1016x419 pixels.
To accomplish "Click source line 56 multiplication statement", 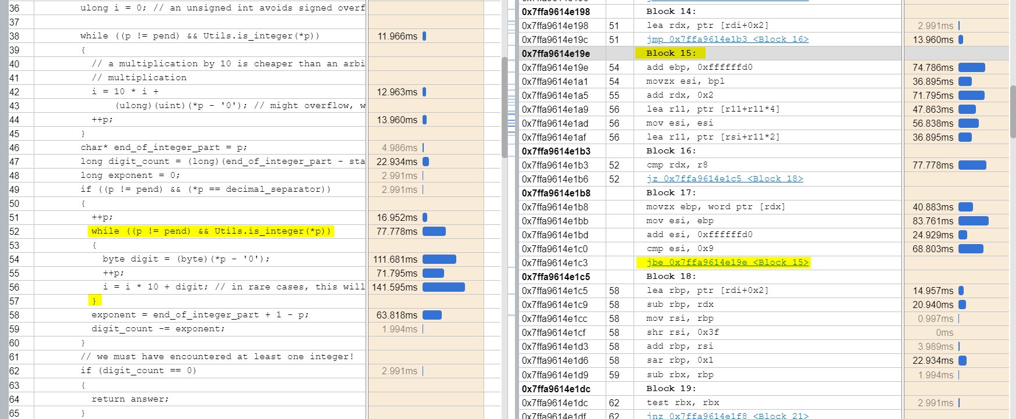I will click(x=234, y=287).
